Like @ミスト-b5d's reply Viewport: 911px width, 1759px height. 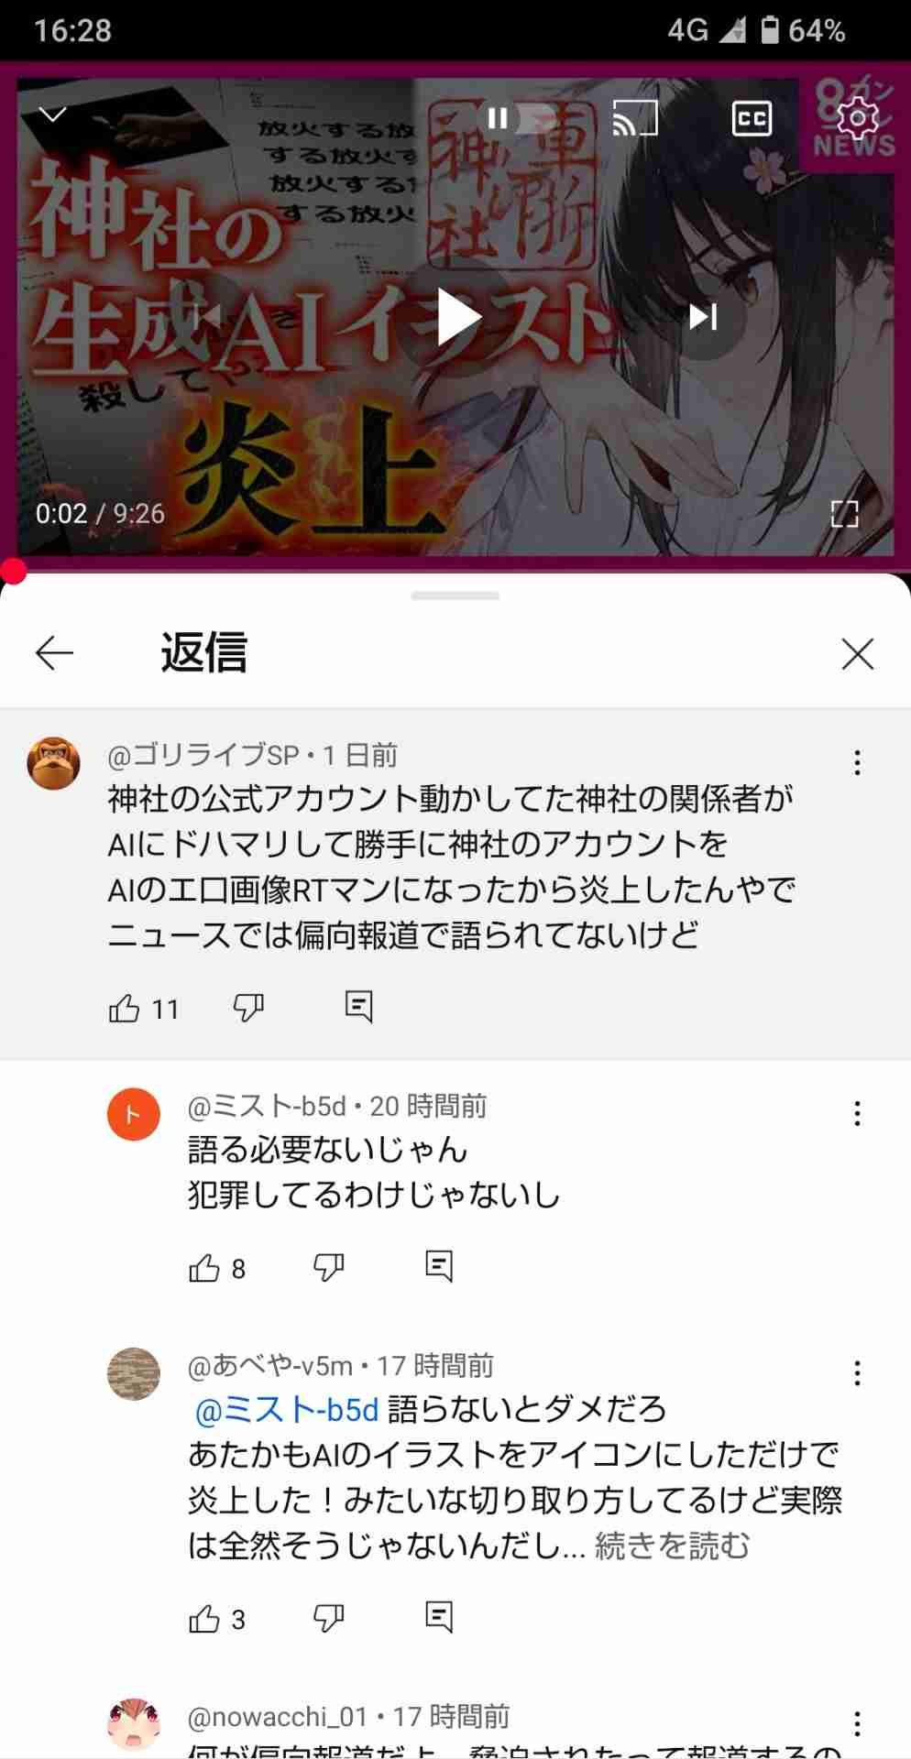click(x=204, y=1268)
